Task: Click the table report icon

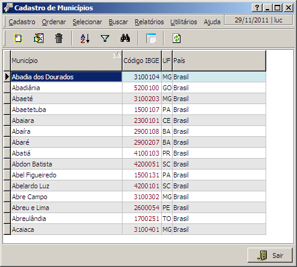Action: (151, 38)
